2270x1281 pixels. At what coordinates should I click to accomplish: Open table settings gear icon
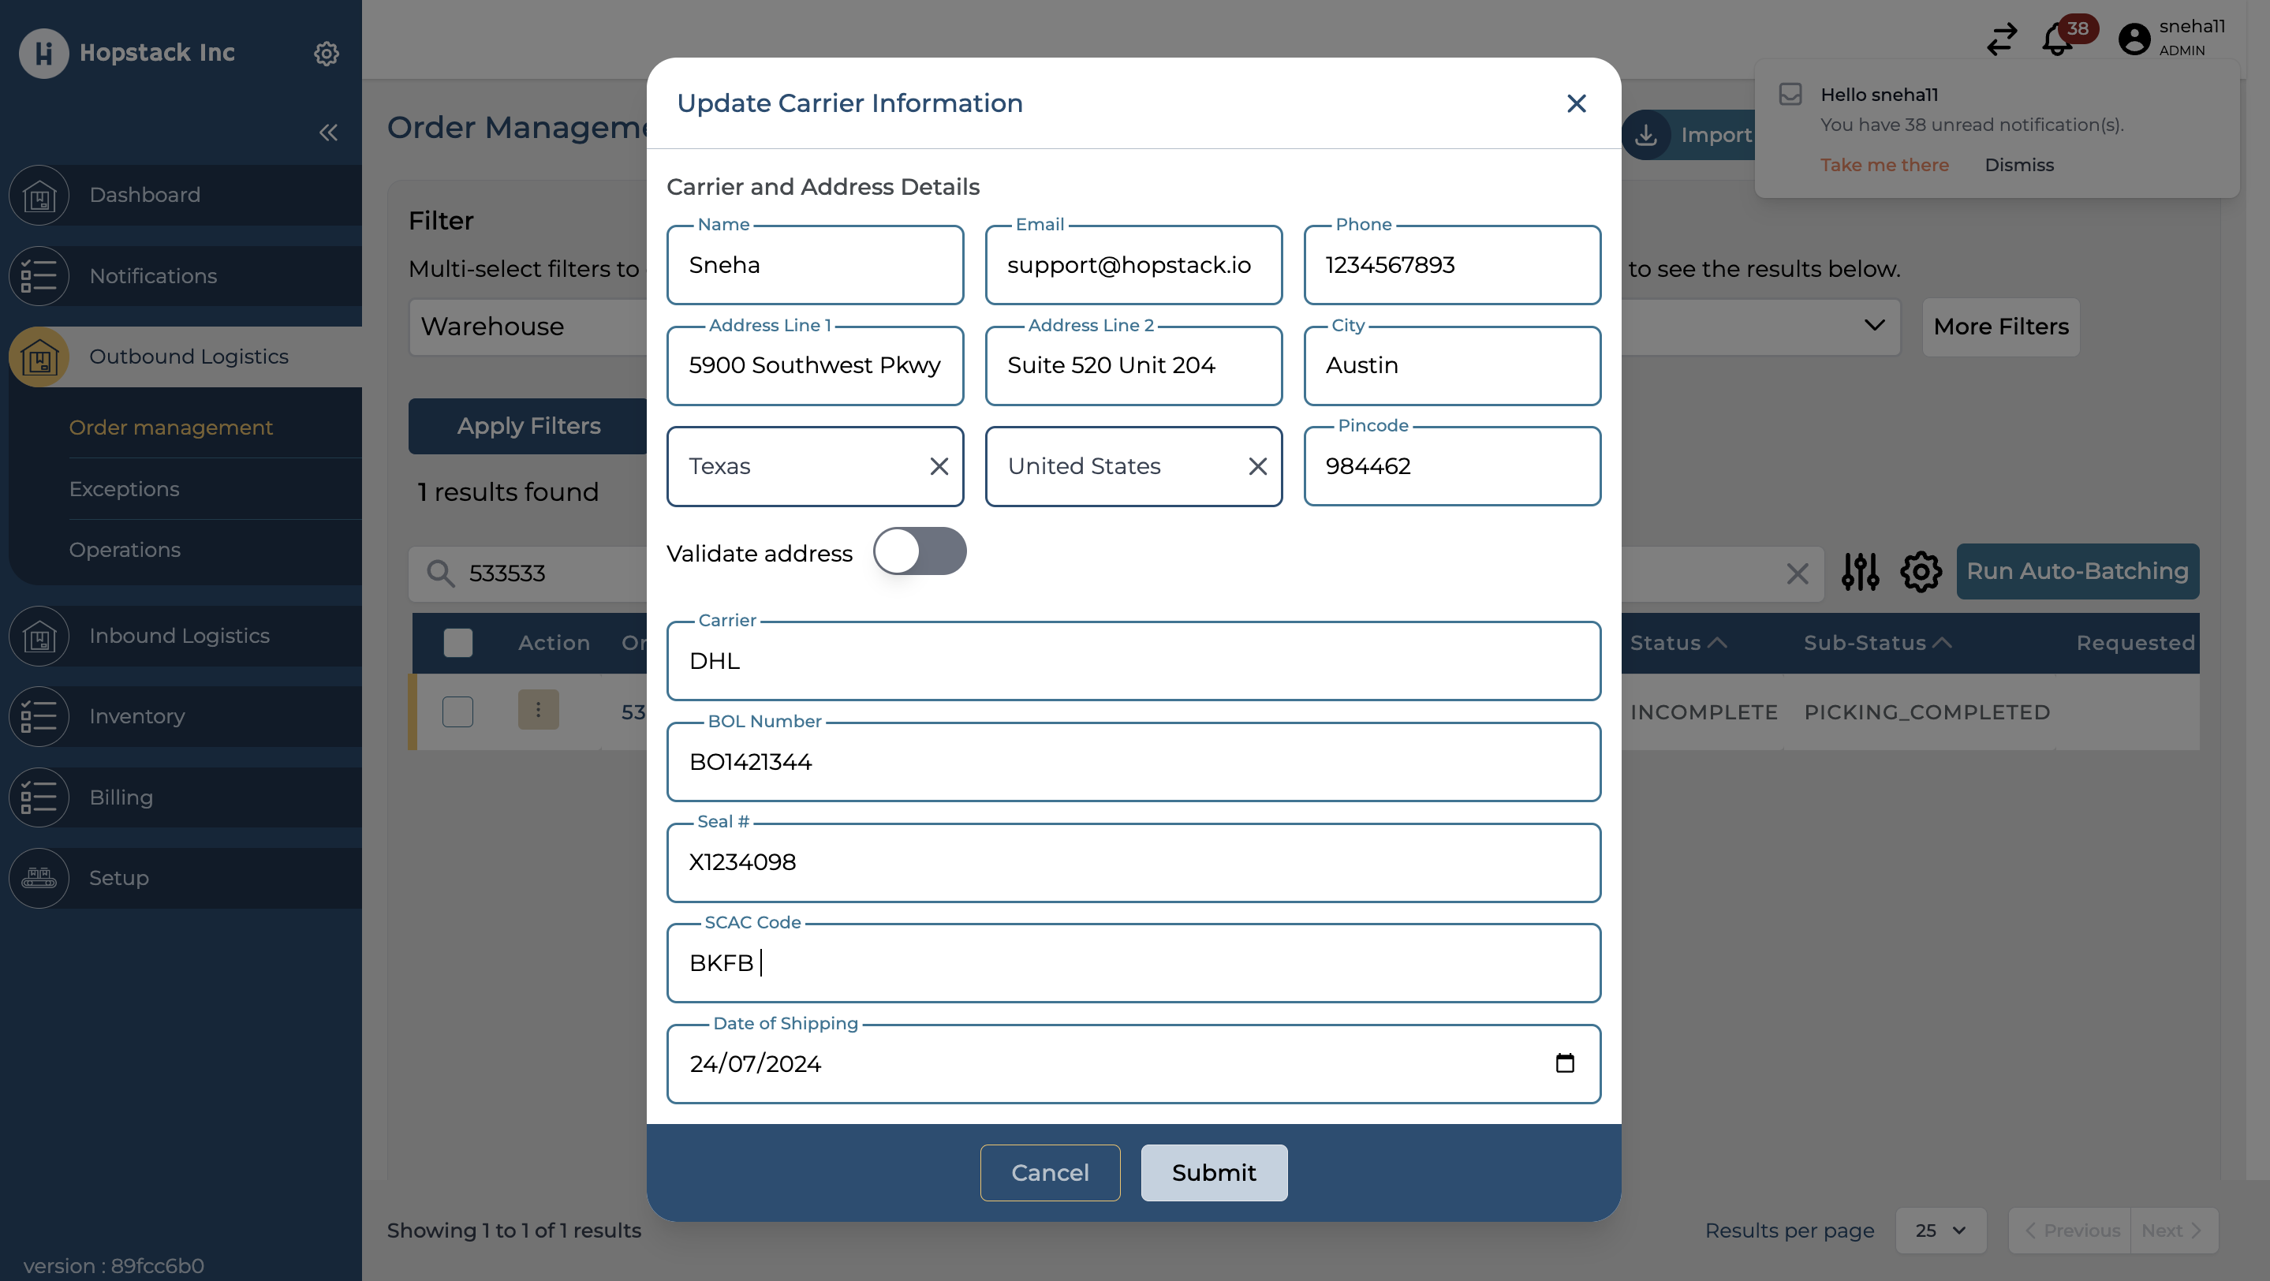tap(1920, 572)
